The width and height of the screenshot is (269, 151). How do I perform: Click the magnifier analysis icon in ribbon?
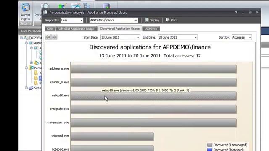click(x=45, y=6)
